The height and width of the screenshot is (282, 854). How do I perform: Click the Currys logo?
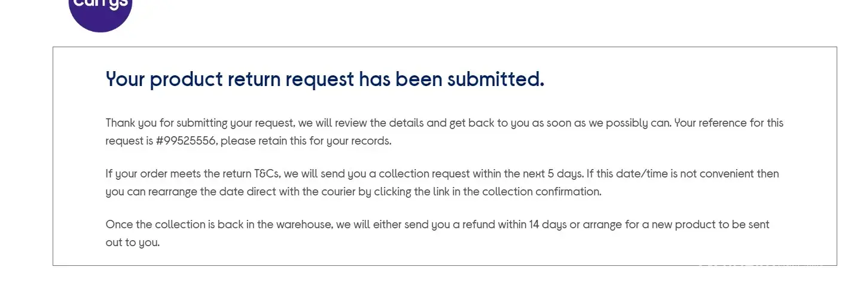100,11
